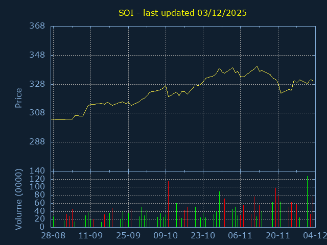Click the 20 volume tick label
This screenshot has width=327, height=245.
39,218
